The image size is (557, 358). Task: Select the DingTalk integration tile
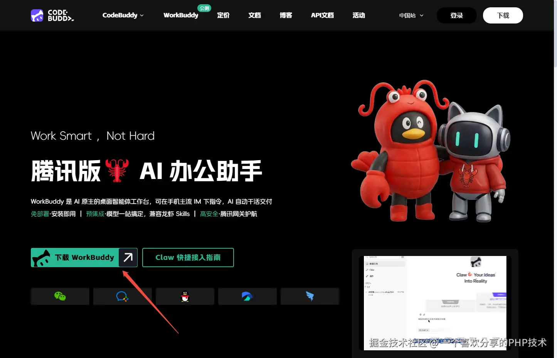(310, 296)
